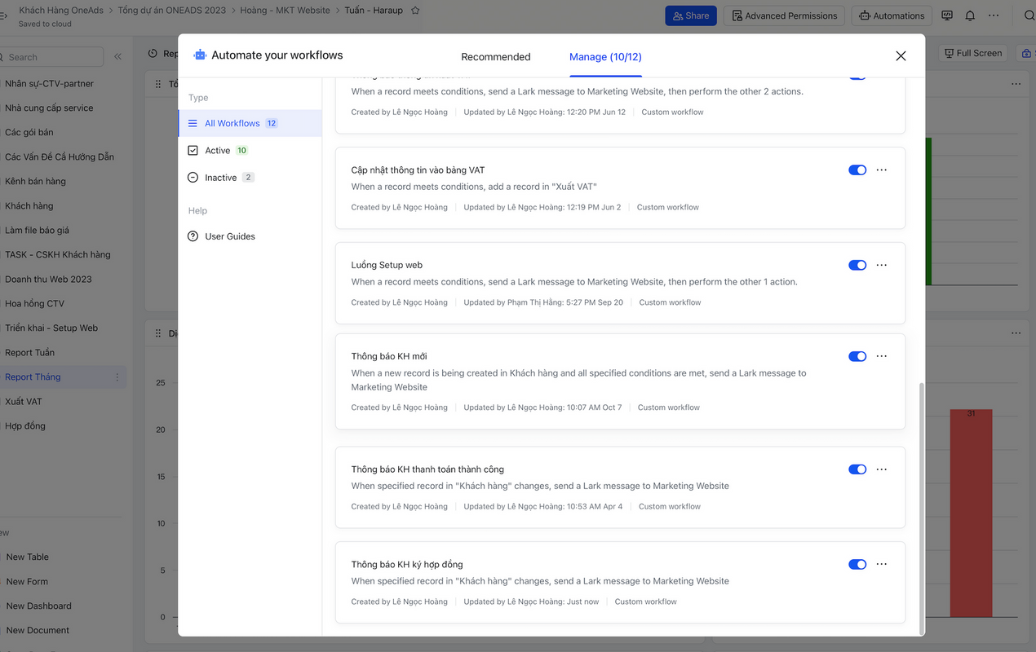Create a New Table

28,557
